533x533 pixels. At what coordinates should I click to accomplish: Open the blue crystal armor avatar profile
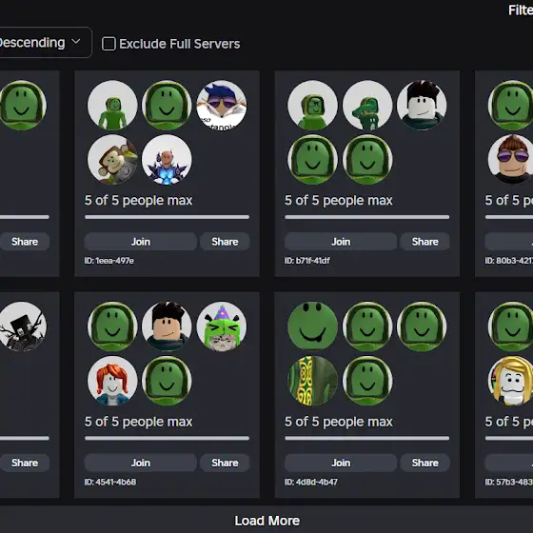pos(167,160)
